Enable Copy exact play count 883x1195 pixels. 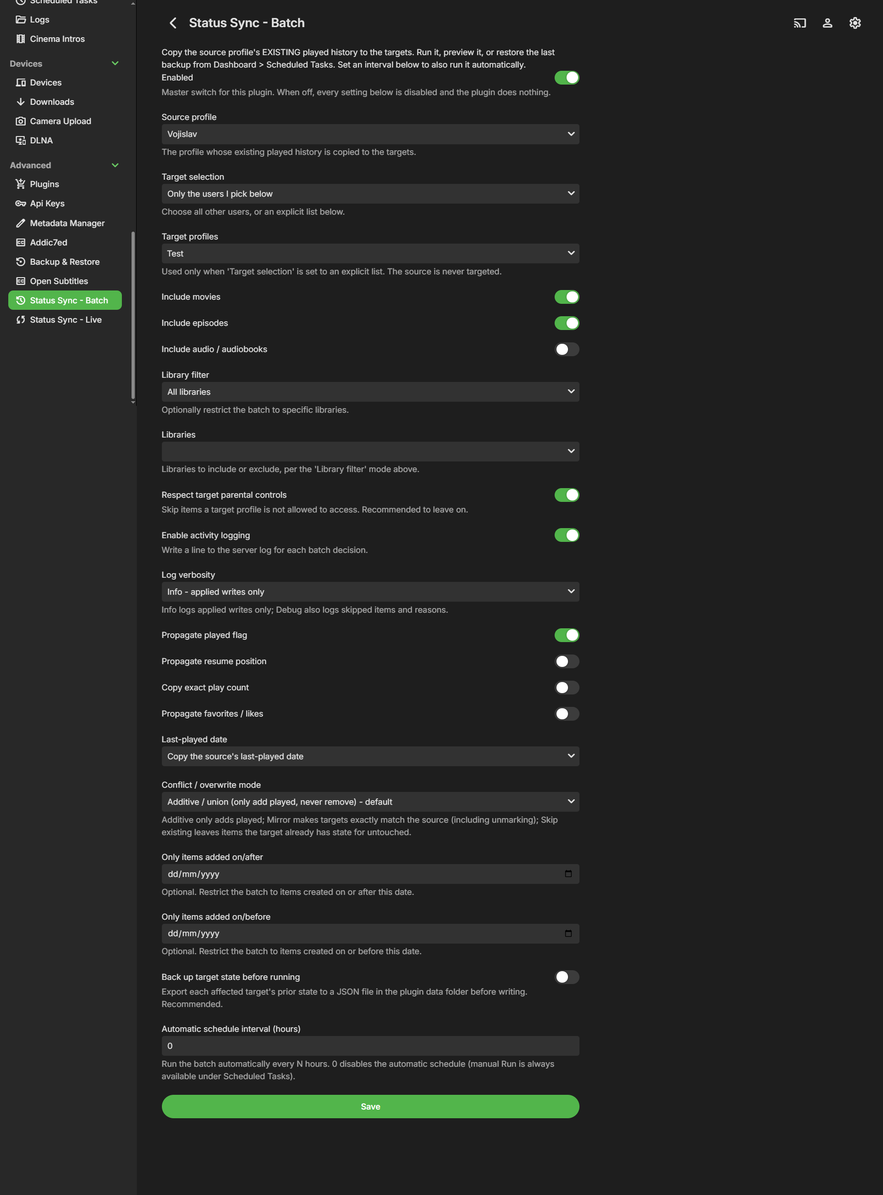pyautogui.click(x=567, y=688)
